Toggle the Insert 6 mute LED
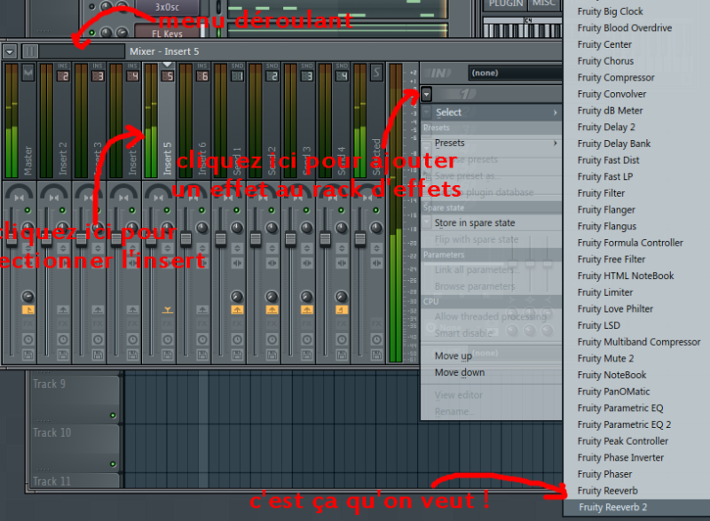The image size is (710, 521). (x=201, y=210)
